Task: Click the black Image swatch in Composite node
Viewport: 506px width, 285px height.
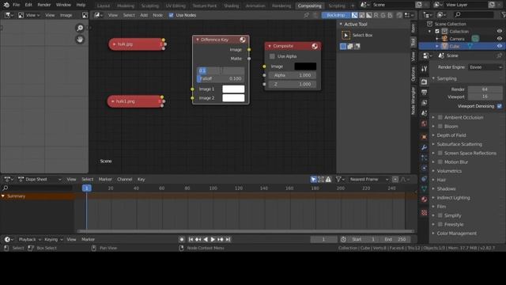Action: [x=305, y=66]
